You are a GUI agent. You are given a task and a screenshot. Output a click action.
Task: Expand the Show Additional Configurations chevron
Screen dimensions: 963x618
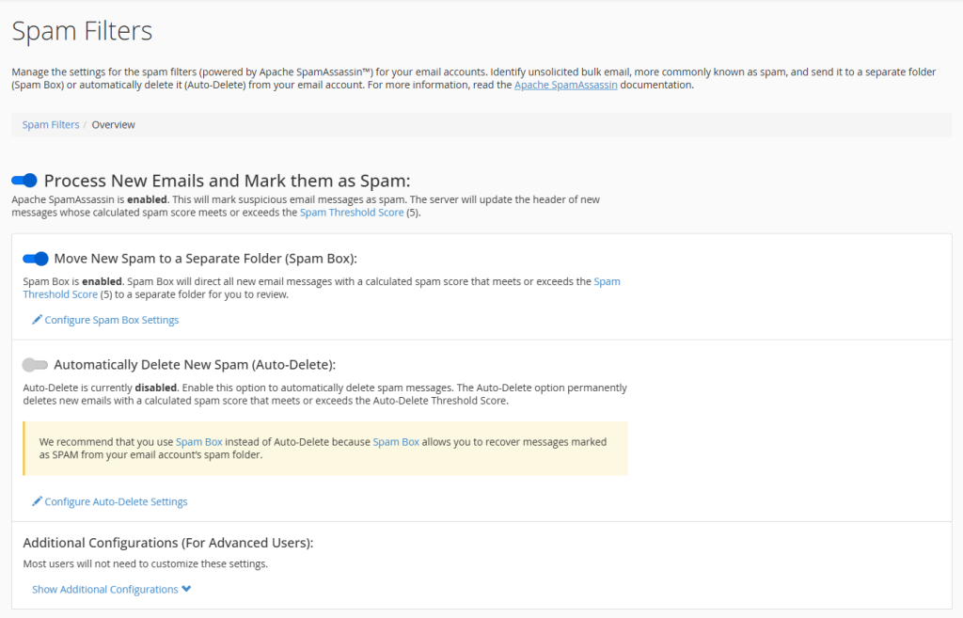pos(186,589)
